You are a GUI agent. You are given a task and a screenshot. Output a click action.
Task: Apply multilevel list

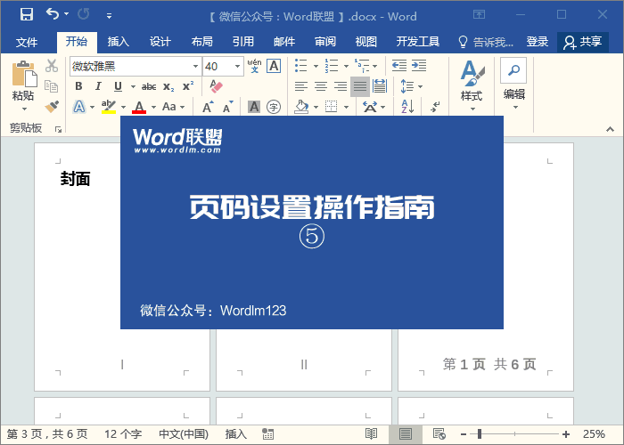362,66
